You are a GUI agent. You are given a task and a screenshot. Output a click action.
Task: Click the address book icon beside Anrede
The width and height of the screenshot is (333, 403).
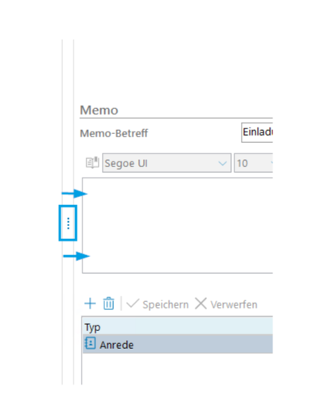tap(91, 343)
